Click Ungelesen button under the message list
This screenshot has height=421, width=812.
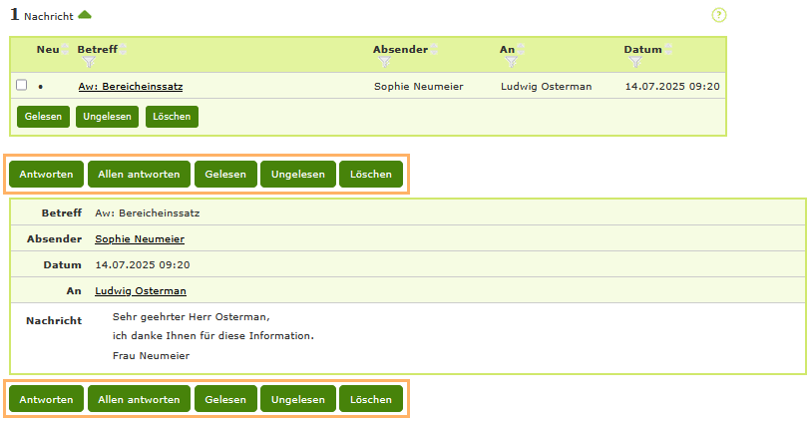point(107,117)
